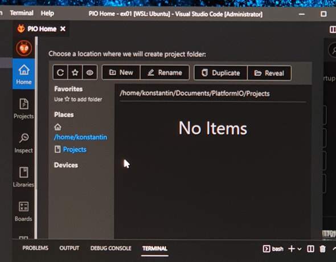This screenshot has height=262, width=336.
Task: Open the Projects section in PIO sidebar
Action: (x=23, y=109)
